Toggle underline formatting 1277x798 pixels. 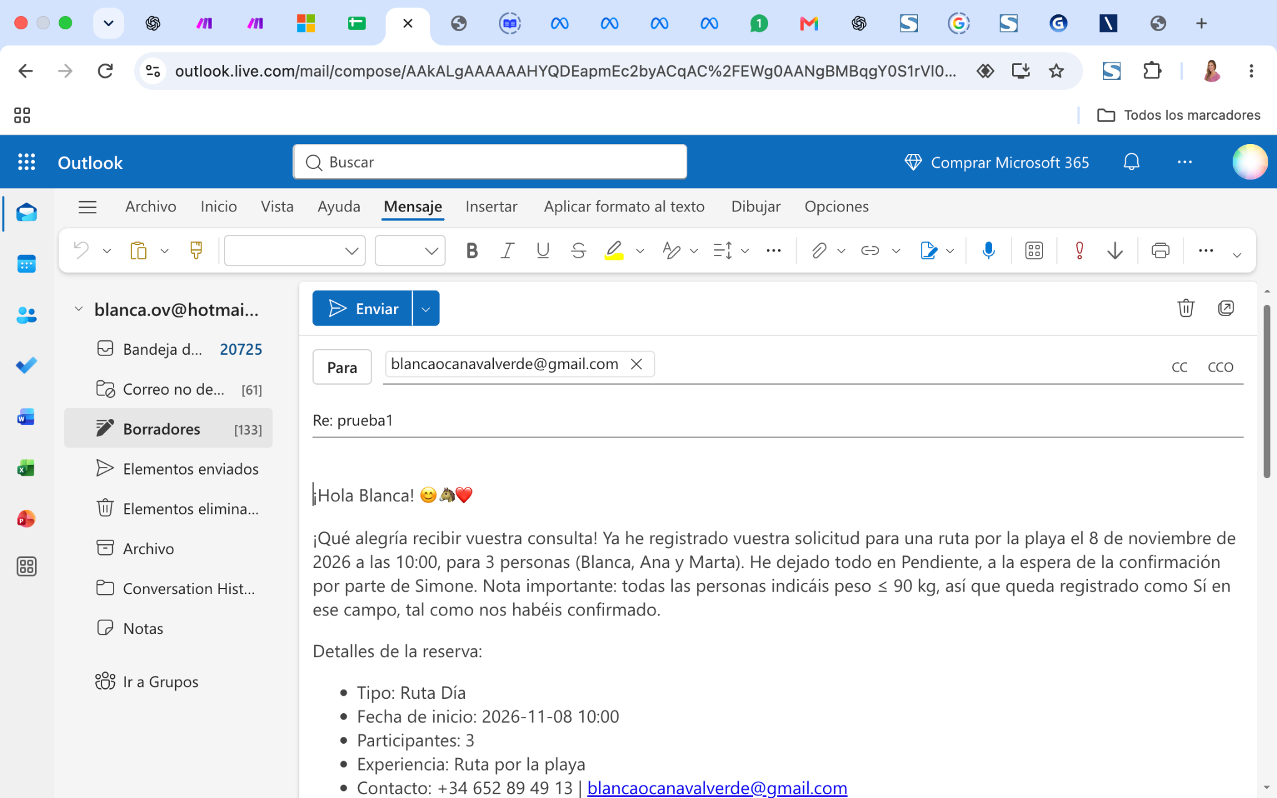point(542,251)
